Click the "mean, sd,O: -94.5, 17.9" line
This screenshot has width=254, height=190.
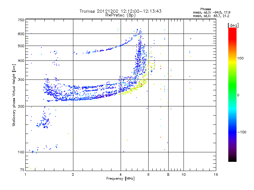[211, 12]
